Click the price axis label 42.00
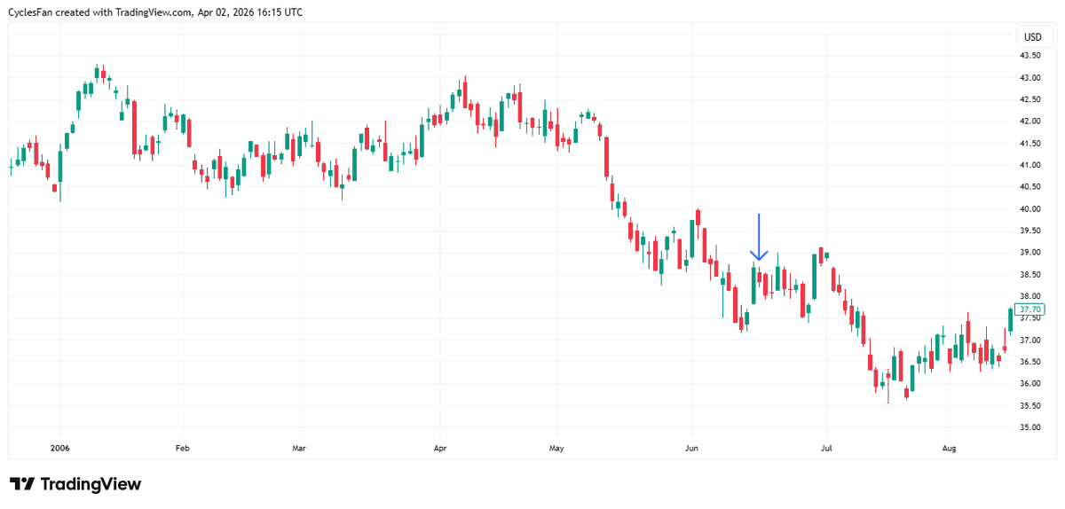Screen dimensions: 1065x509 (x=1030, y=121)
